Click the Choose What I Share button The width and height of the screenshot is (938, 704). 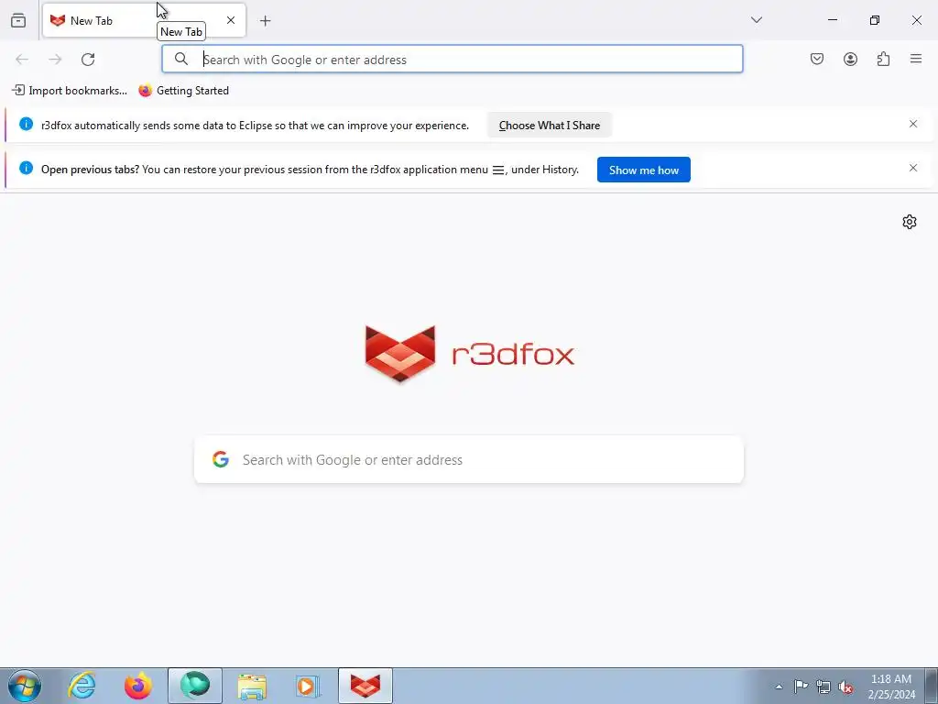550,125
